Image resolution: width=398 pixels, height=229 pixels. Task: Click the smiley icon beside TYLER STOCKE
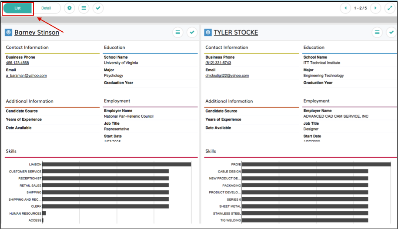(x=208, y=32)
